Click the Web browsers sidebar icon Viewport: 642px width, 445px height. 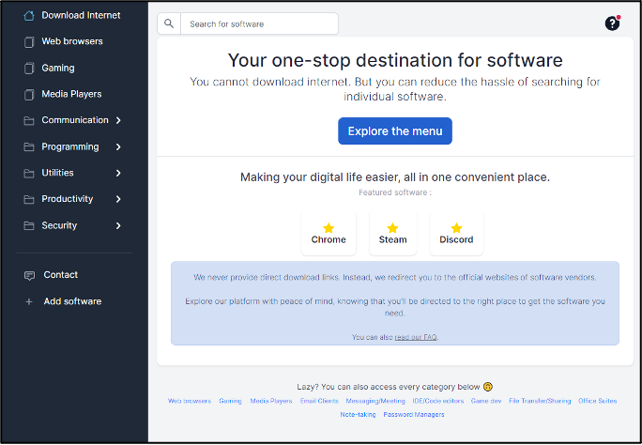[29, 41]
